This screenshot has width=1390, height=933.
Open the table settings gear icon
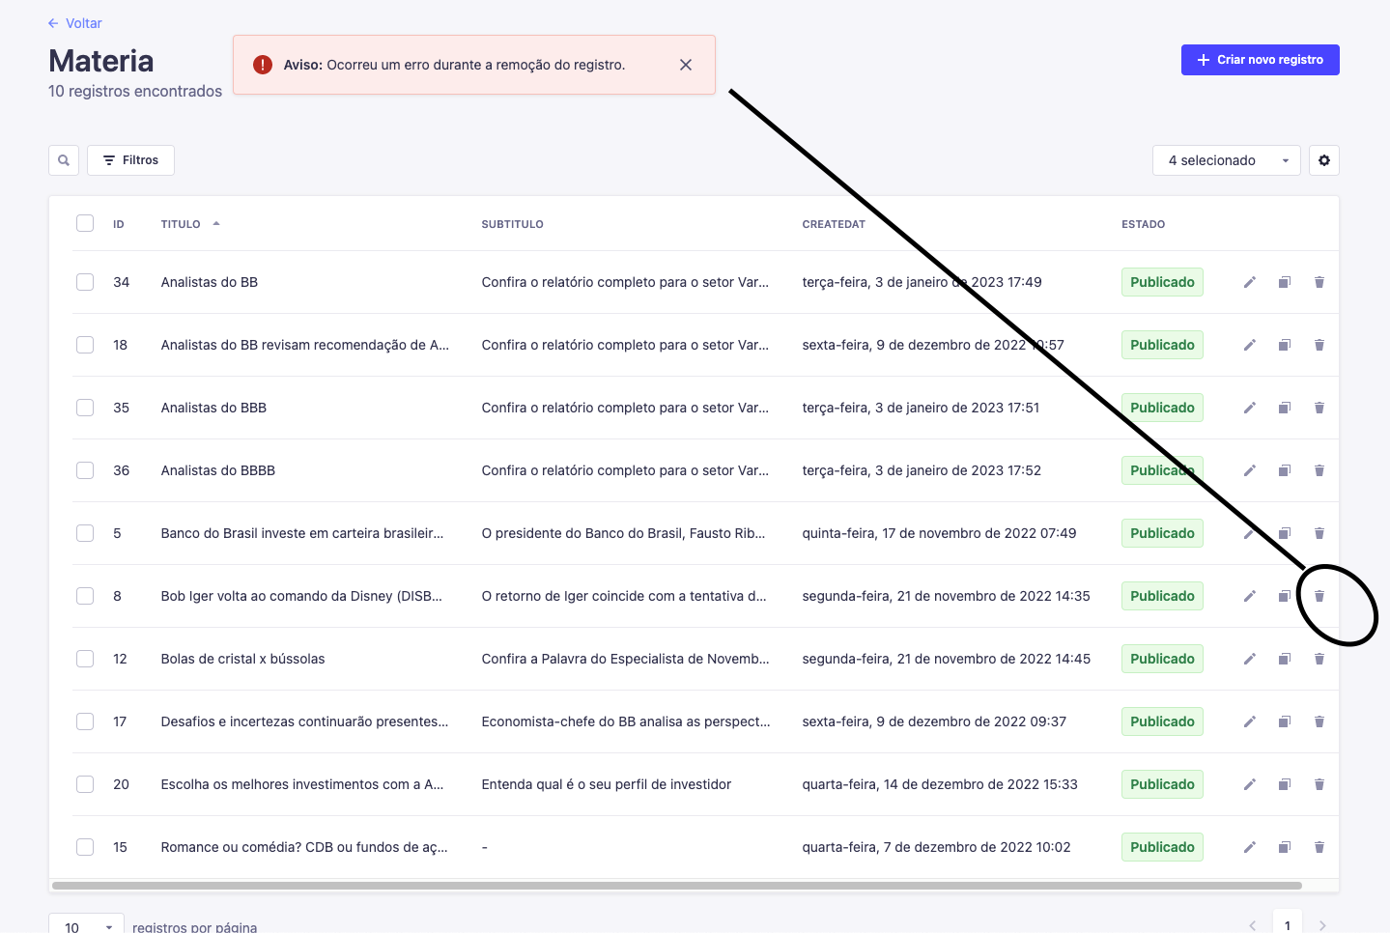(1323, 159)
